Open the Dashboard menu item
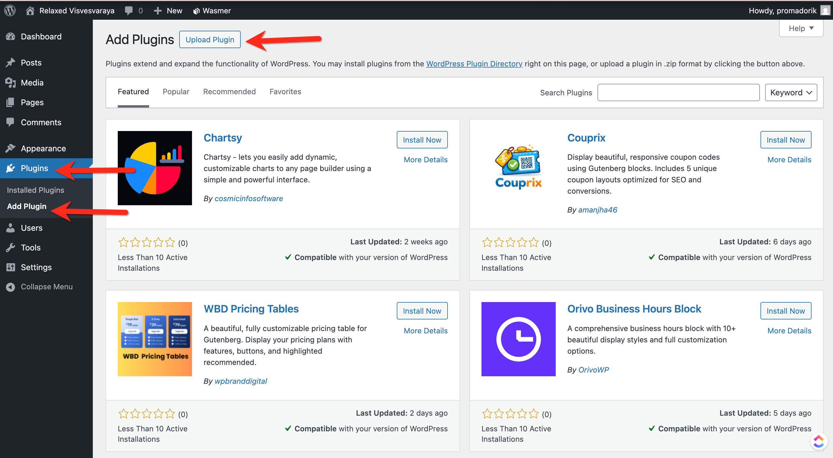 [41, 37]
